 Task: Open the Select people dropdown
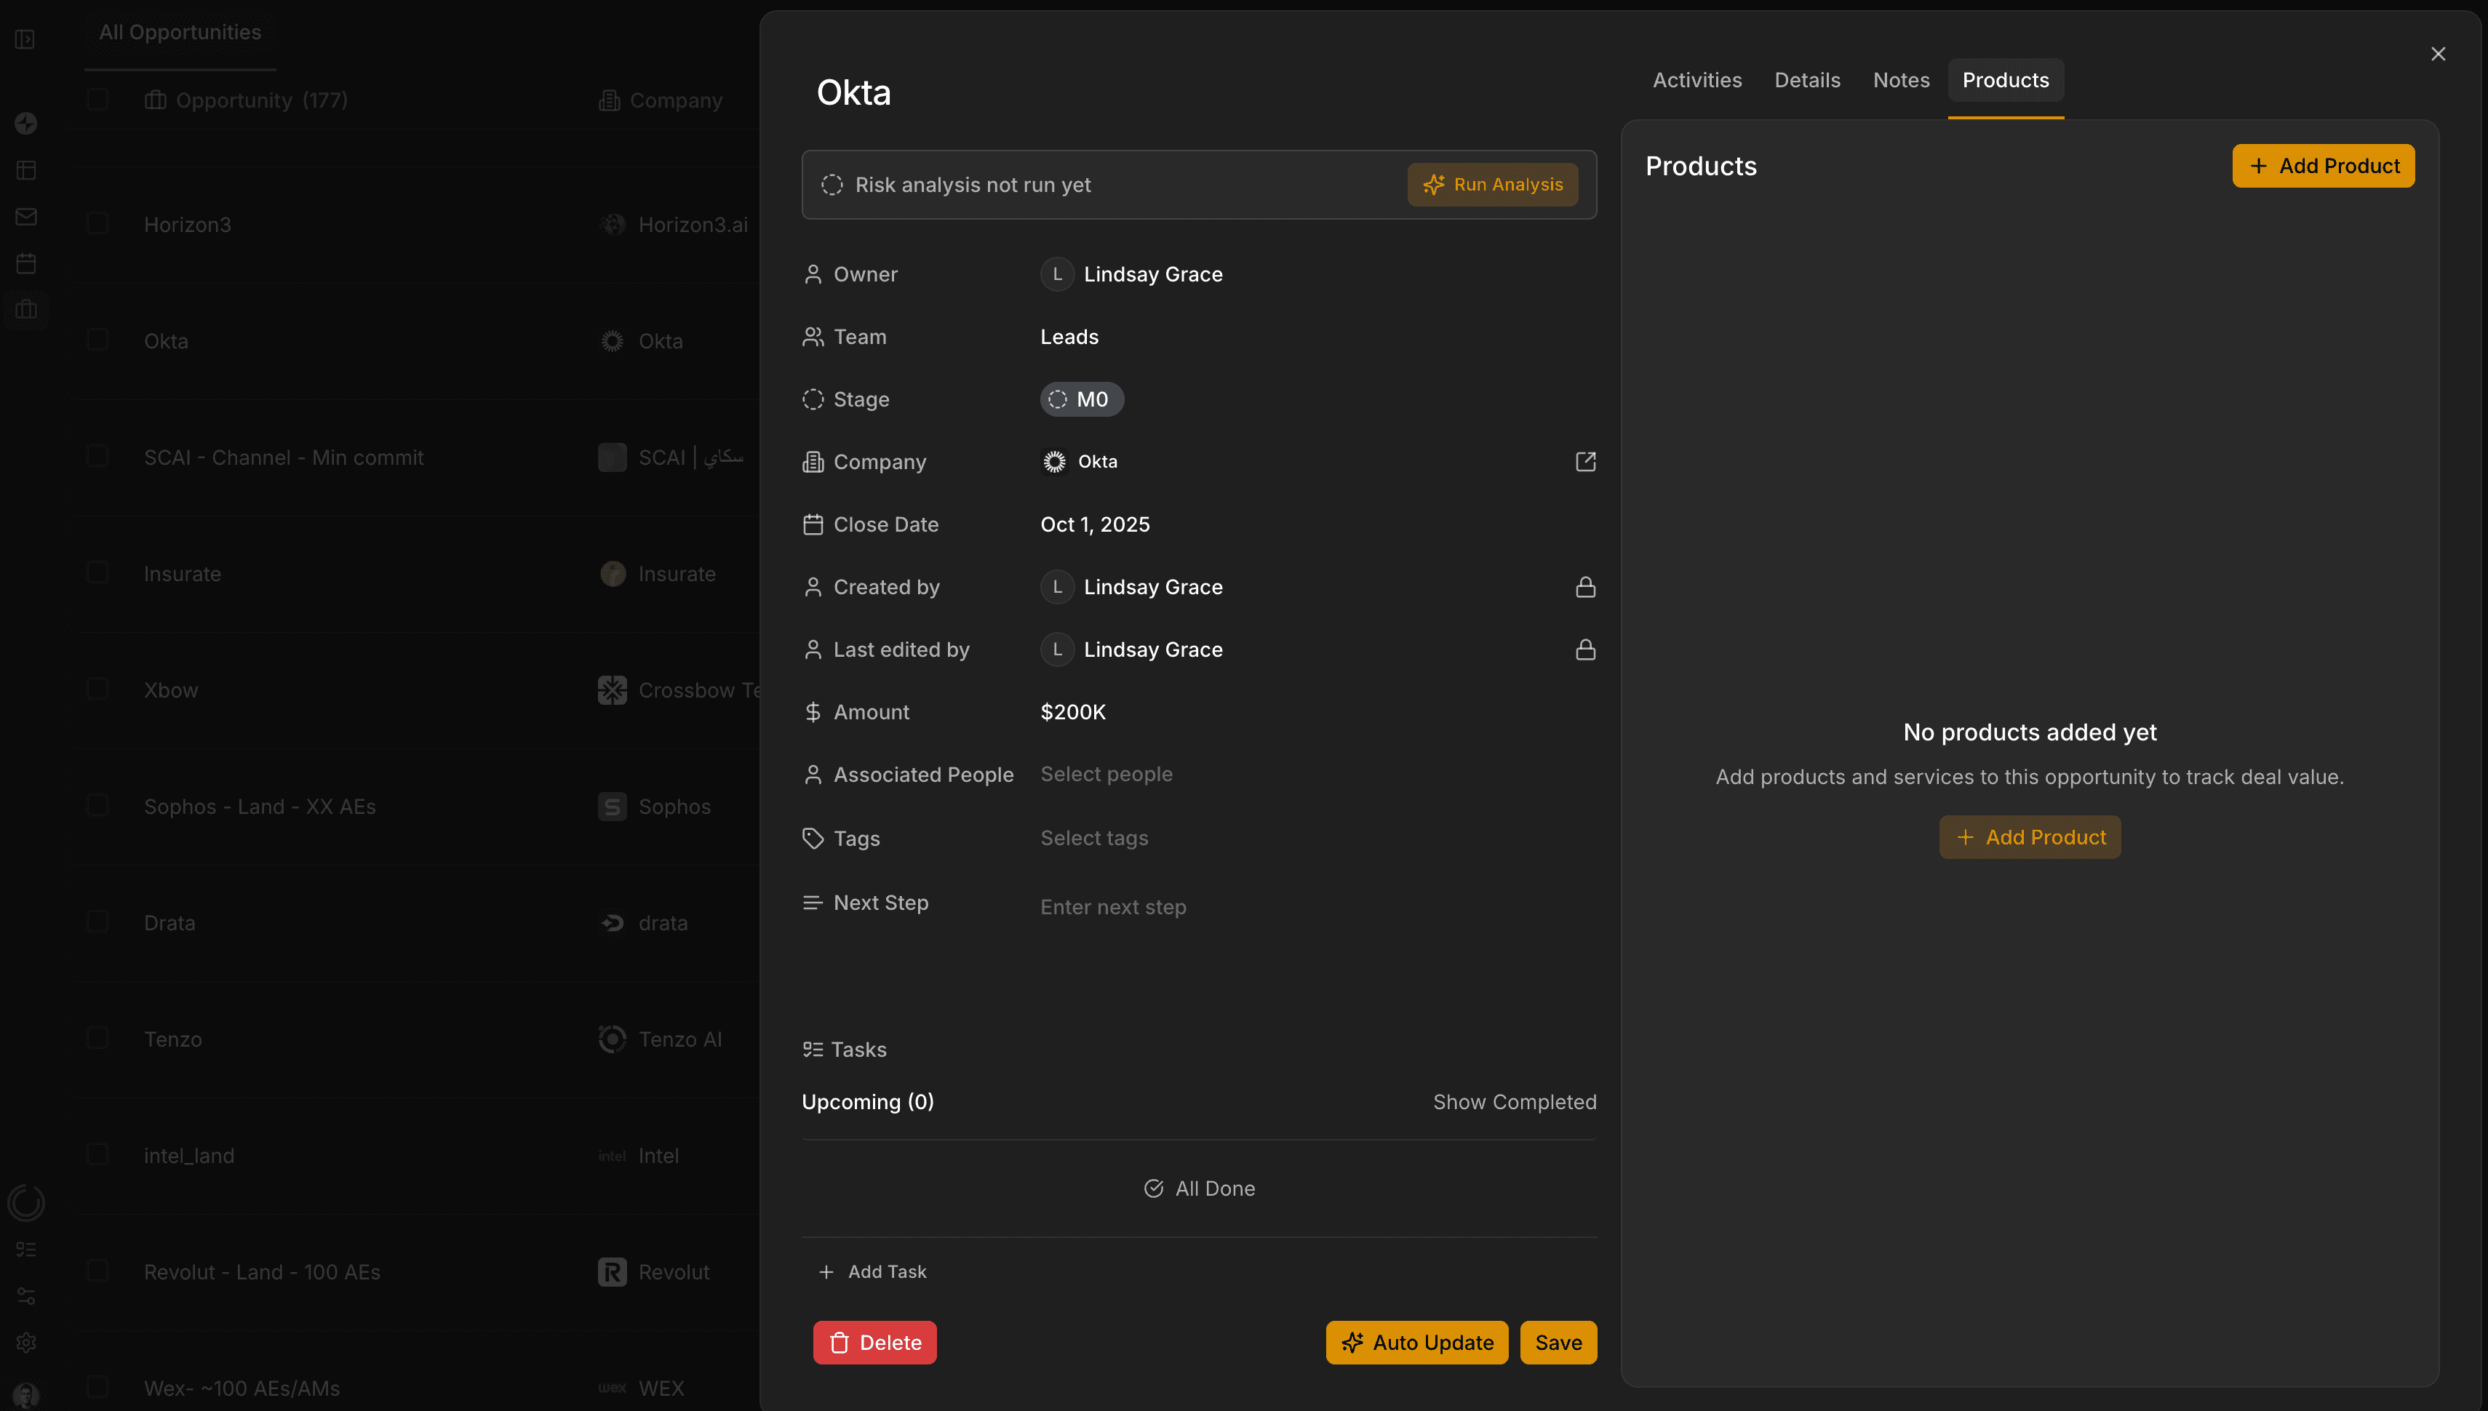pos(1106,775)
